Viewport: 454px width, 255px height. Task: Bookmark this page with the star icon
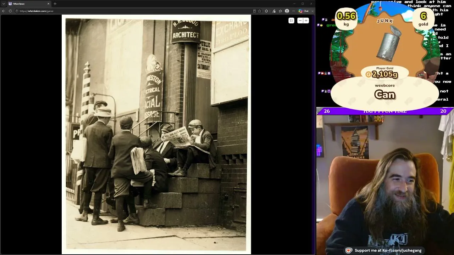(x=260, y=11)
